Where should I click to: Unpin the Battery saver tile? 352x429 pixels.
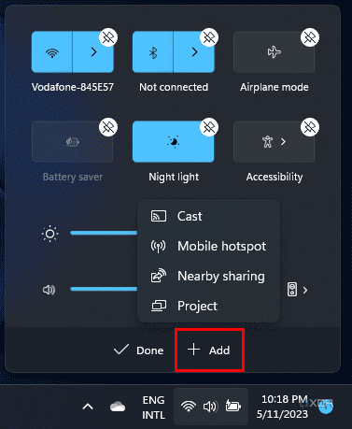coord(108,127)
